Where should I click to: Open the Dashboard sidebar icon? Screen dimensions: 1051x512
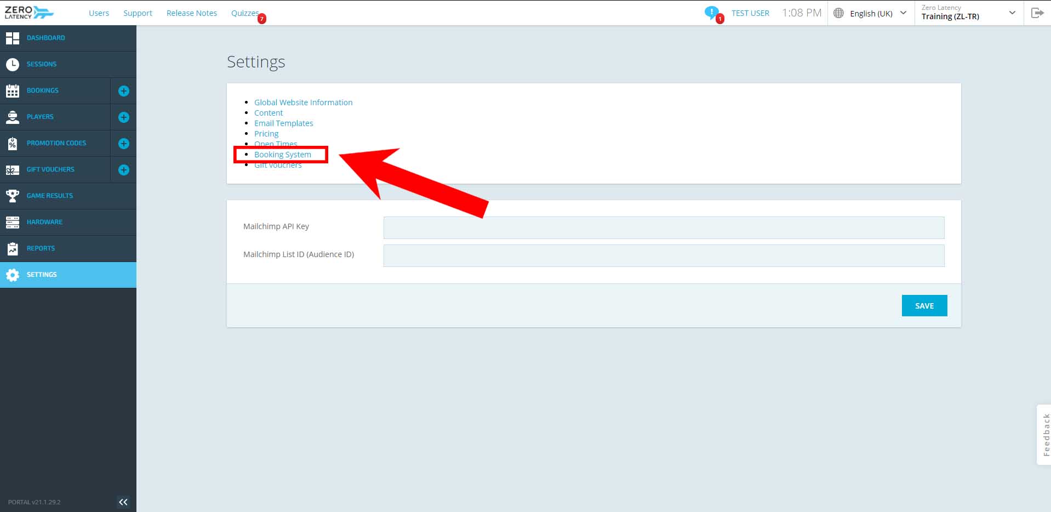point(13,38)
